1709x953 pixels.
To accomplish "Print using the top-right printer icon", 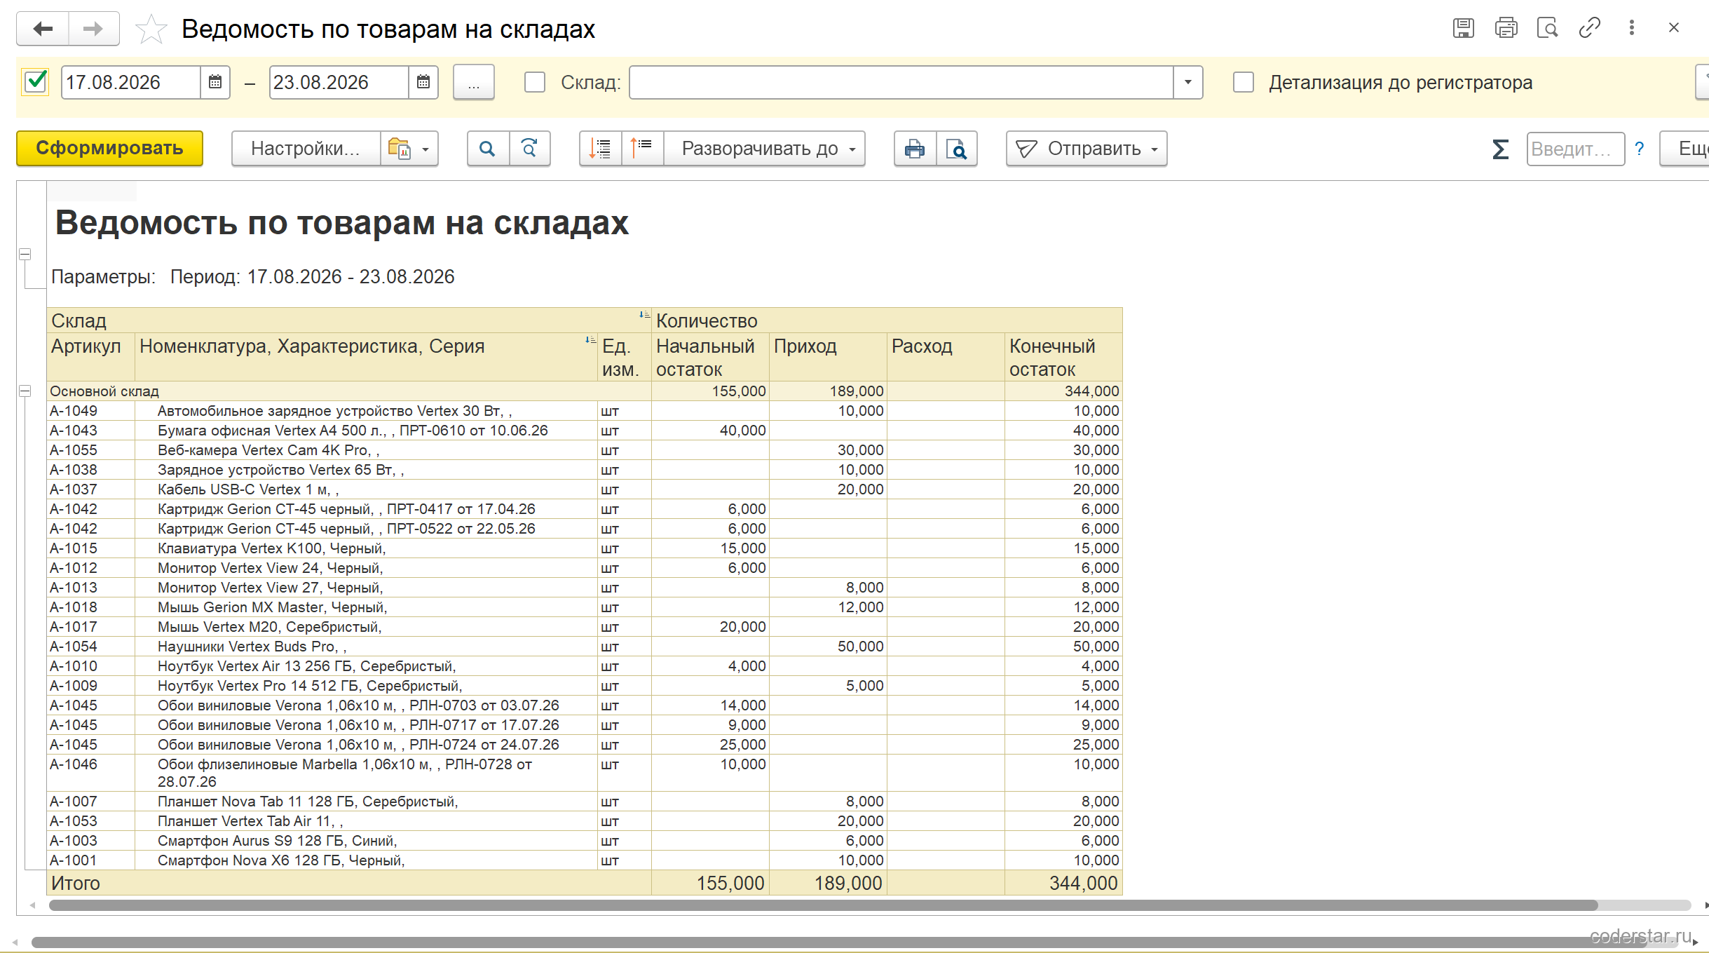I will click(x=1506, y=28).
